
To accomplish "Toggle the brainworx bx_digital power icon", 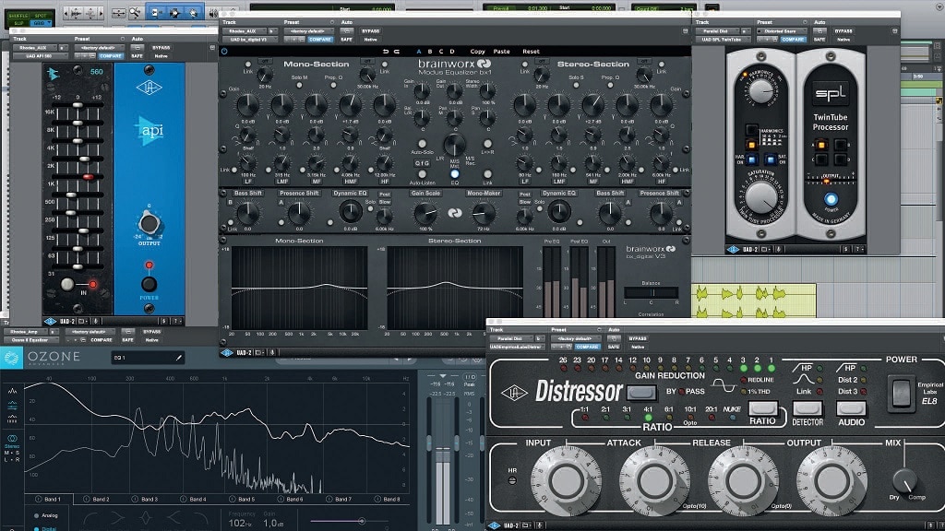I will [224, 52].
